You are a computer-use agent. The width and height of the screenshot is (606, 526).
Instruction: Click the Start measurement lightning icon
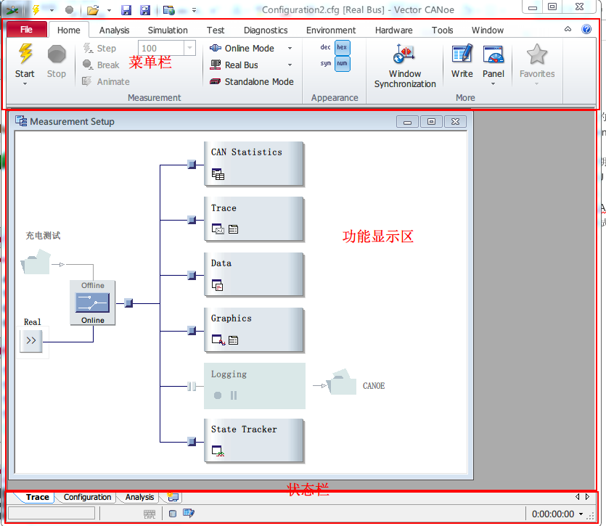pos(25,54)
